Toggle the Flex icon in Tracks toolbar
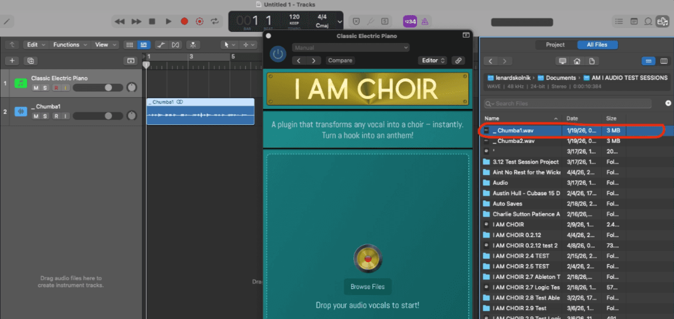 tap(175, 45)
